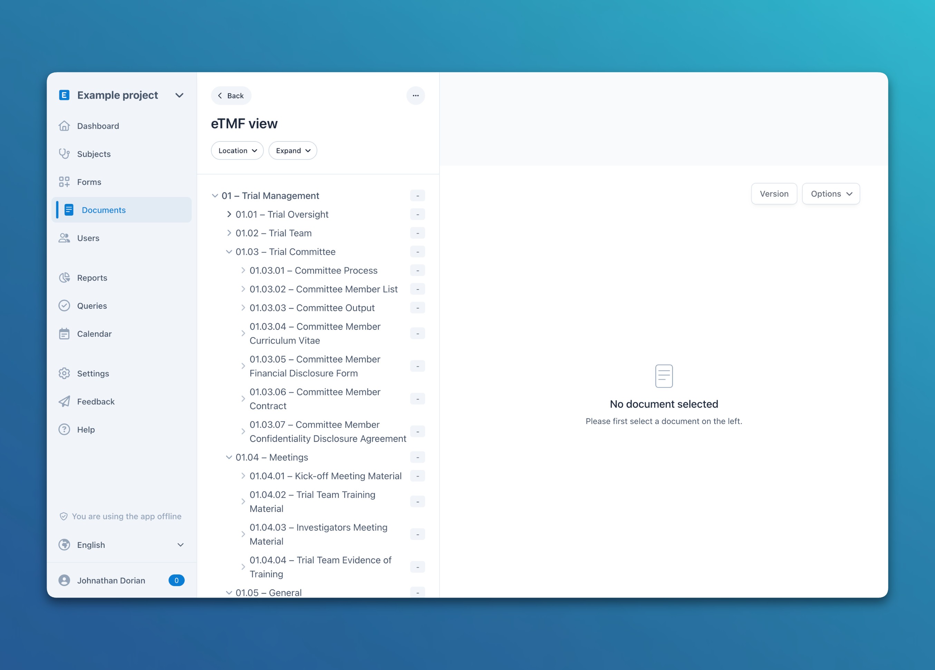Open the Expand dropdown

click(293, 151)
